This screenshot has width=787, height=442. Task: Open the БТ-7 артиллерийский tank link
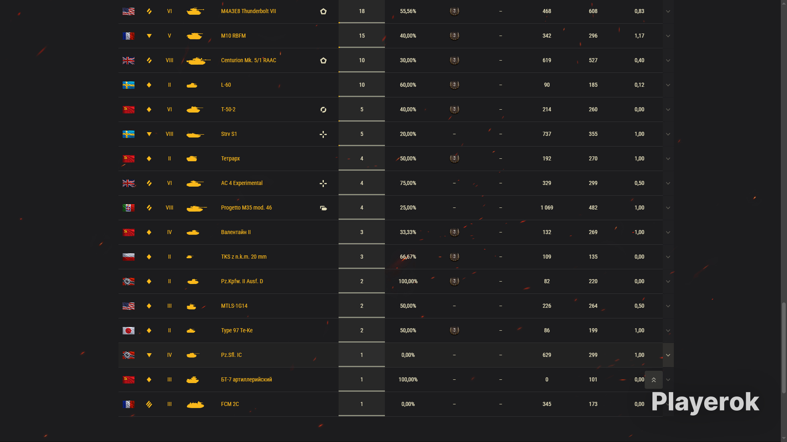click(x=246, y=379)
